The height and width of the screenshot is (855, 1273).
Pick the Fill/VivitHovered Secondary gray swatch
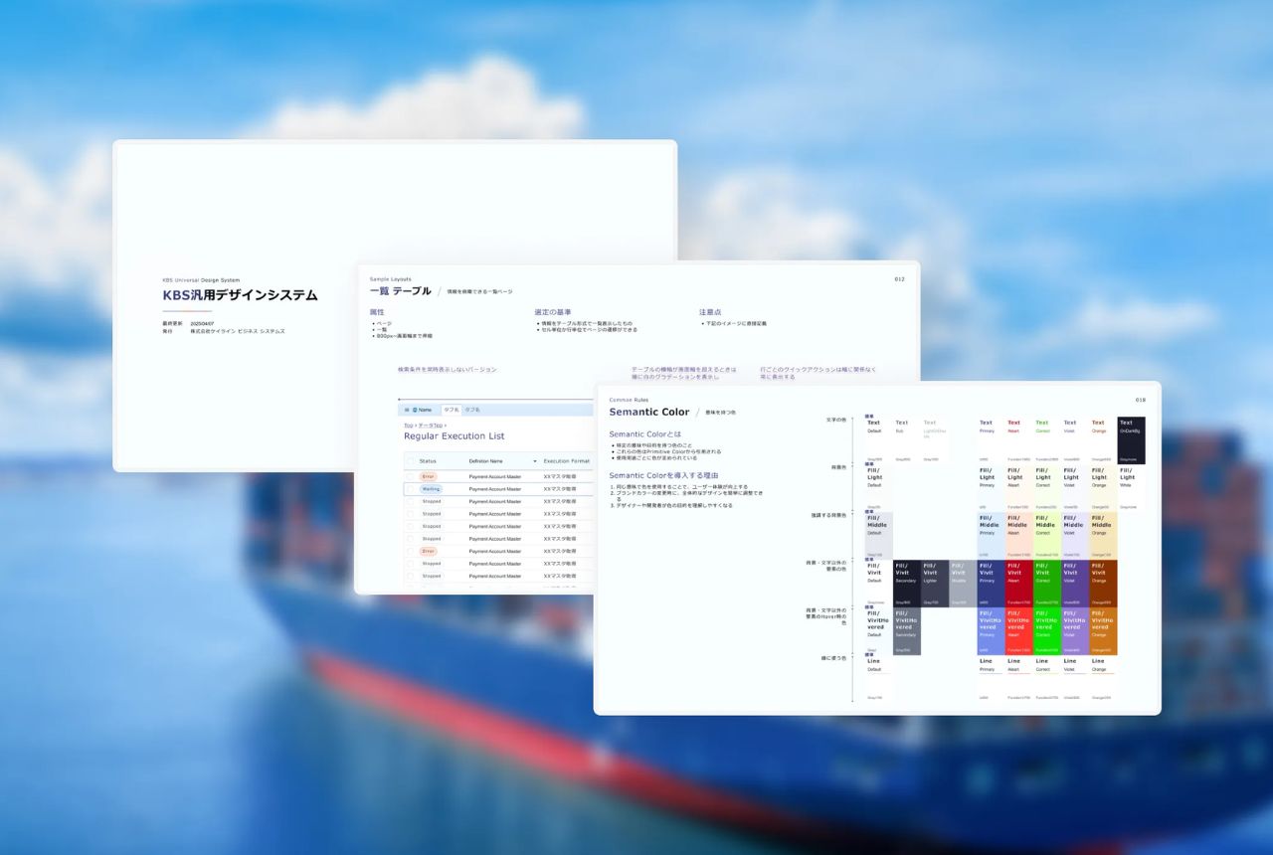click(907, 631)
